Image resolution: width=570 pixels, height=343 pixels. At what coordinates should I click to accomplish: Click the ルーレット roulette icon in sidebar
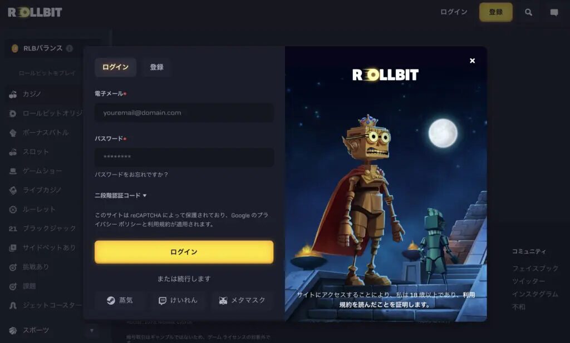[x=13, y=210]
